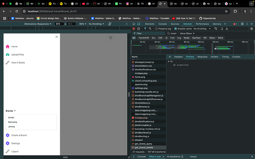255x159 pixels.
Task: Open network search magnifier
Action: (150, 28)
